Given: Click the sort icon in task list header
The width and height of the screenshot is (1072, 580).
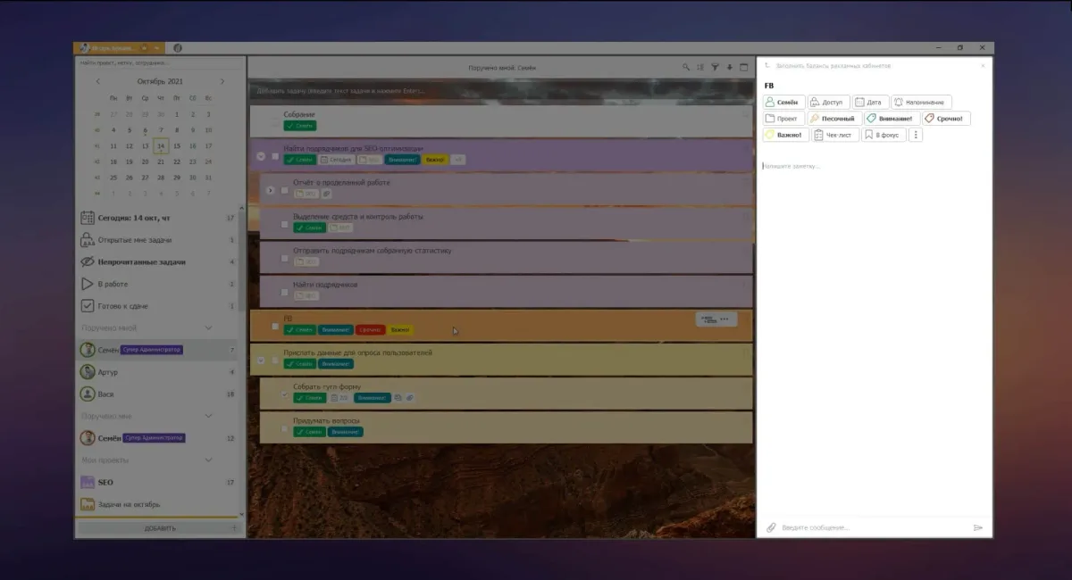Looking at the screenshot, I should point(700,67).
